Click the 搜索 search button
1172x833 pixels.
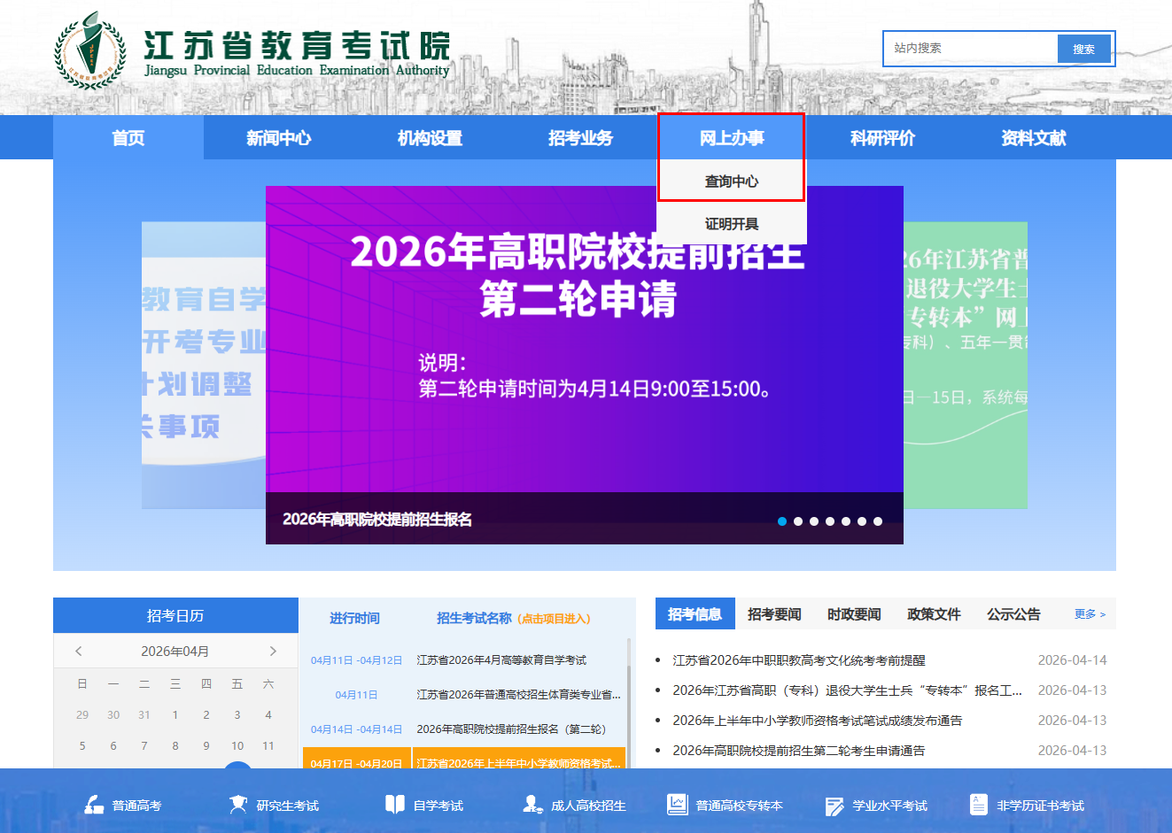(x=1084, y=49)
